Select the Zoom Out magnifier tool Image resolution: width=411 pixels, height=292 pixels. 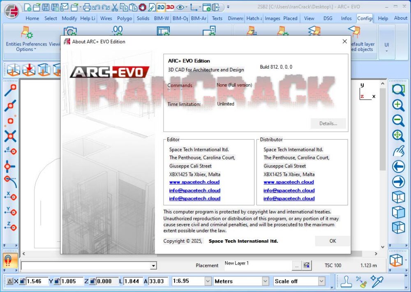[398, 120]
